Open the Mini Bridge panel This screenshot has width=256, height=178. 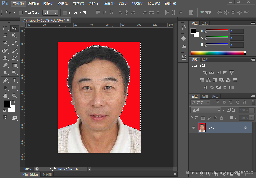pyautogui.click(x=30, y=174)
